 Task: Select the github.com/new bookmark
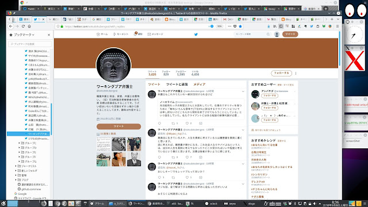(29, 189)
